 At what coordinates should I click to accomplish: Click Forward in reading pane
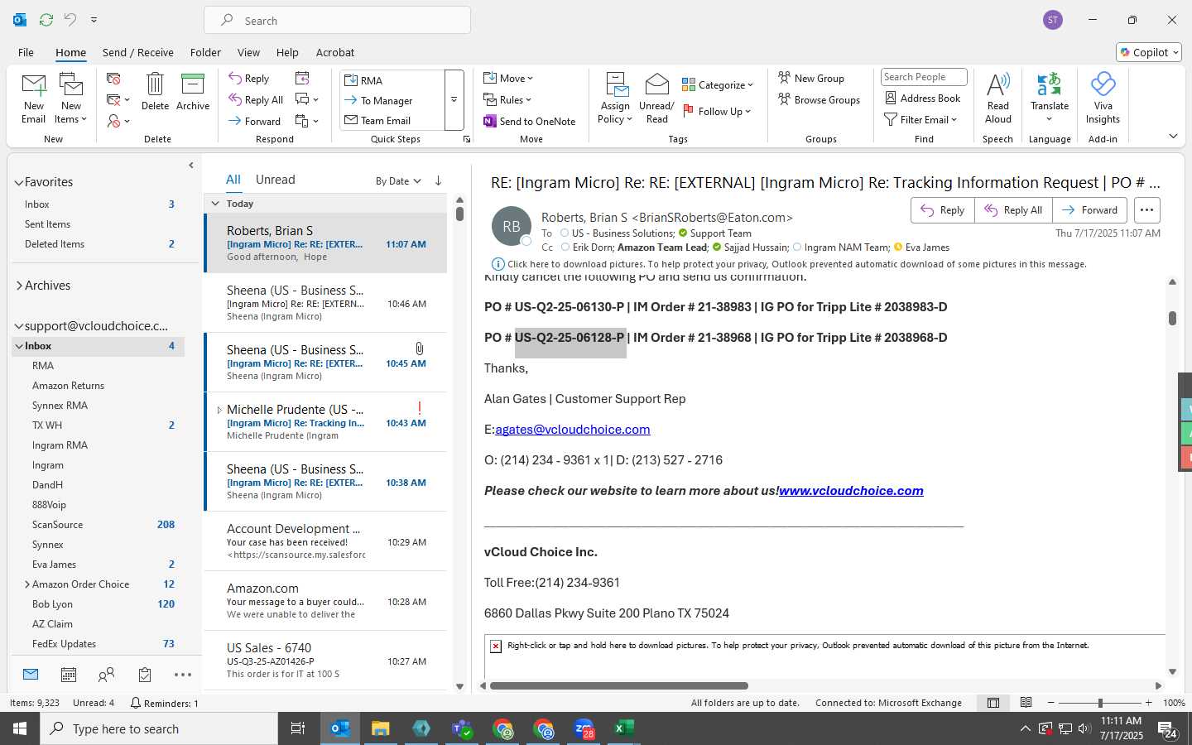(1089, 210)
